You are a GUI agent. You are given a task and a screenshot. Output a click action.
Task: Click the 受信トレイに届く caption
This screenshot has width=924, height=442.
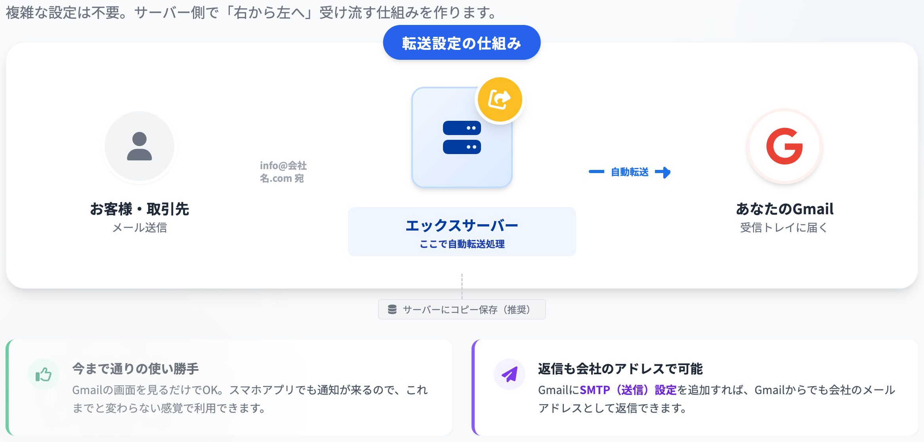[x=783, y=228]
